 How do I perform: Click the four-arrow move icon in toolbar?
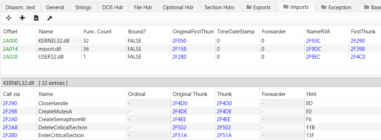coord(8,18)
